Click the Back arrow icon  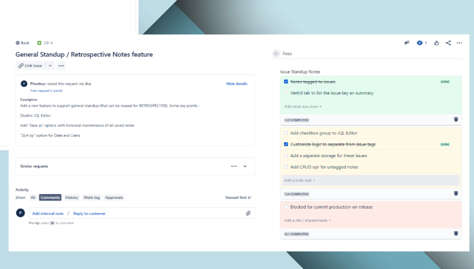[x=17, y=43]
